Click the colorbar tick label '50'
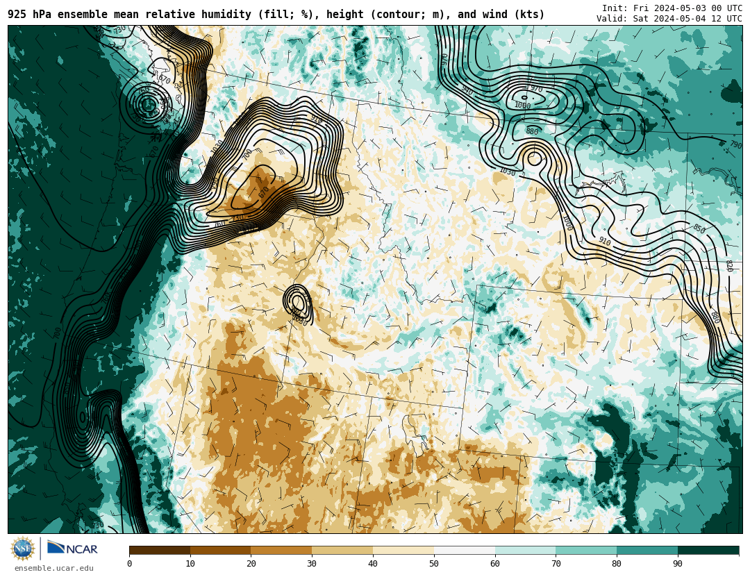This screenshot has width=750, height=577. (434, 564)
